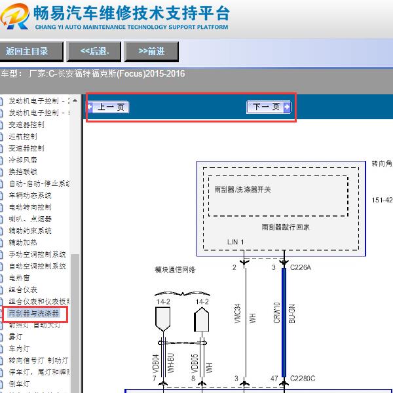This screenshot has width=393, height=393.
Task: Click 雨刮器跛行回家 label in diagram
Action: 285,227
